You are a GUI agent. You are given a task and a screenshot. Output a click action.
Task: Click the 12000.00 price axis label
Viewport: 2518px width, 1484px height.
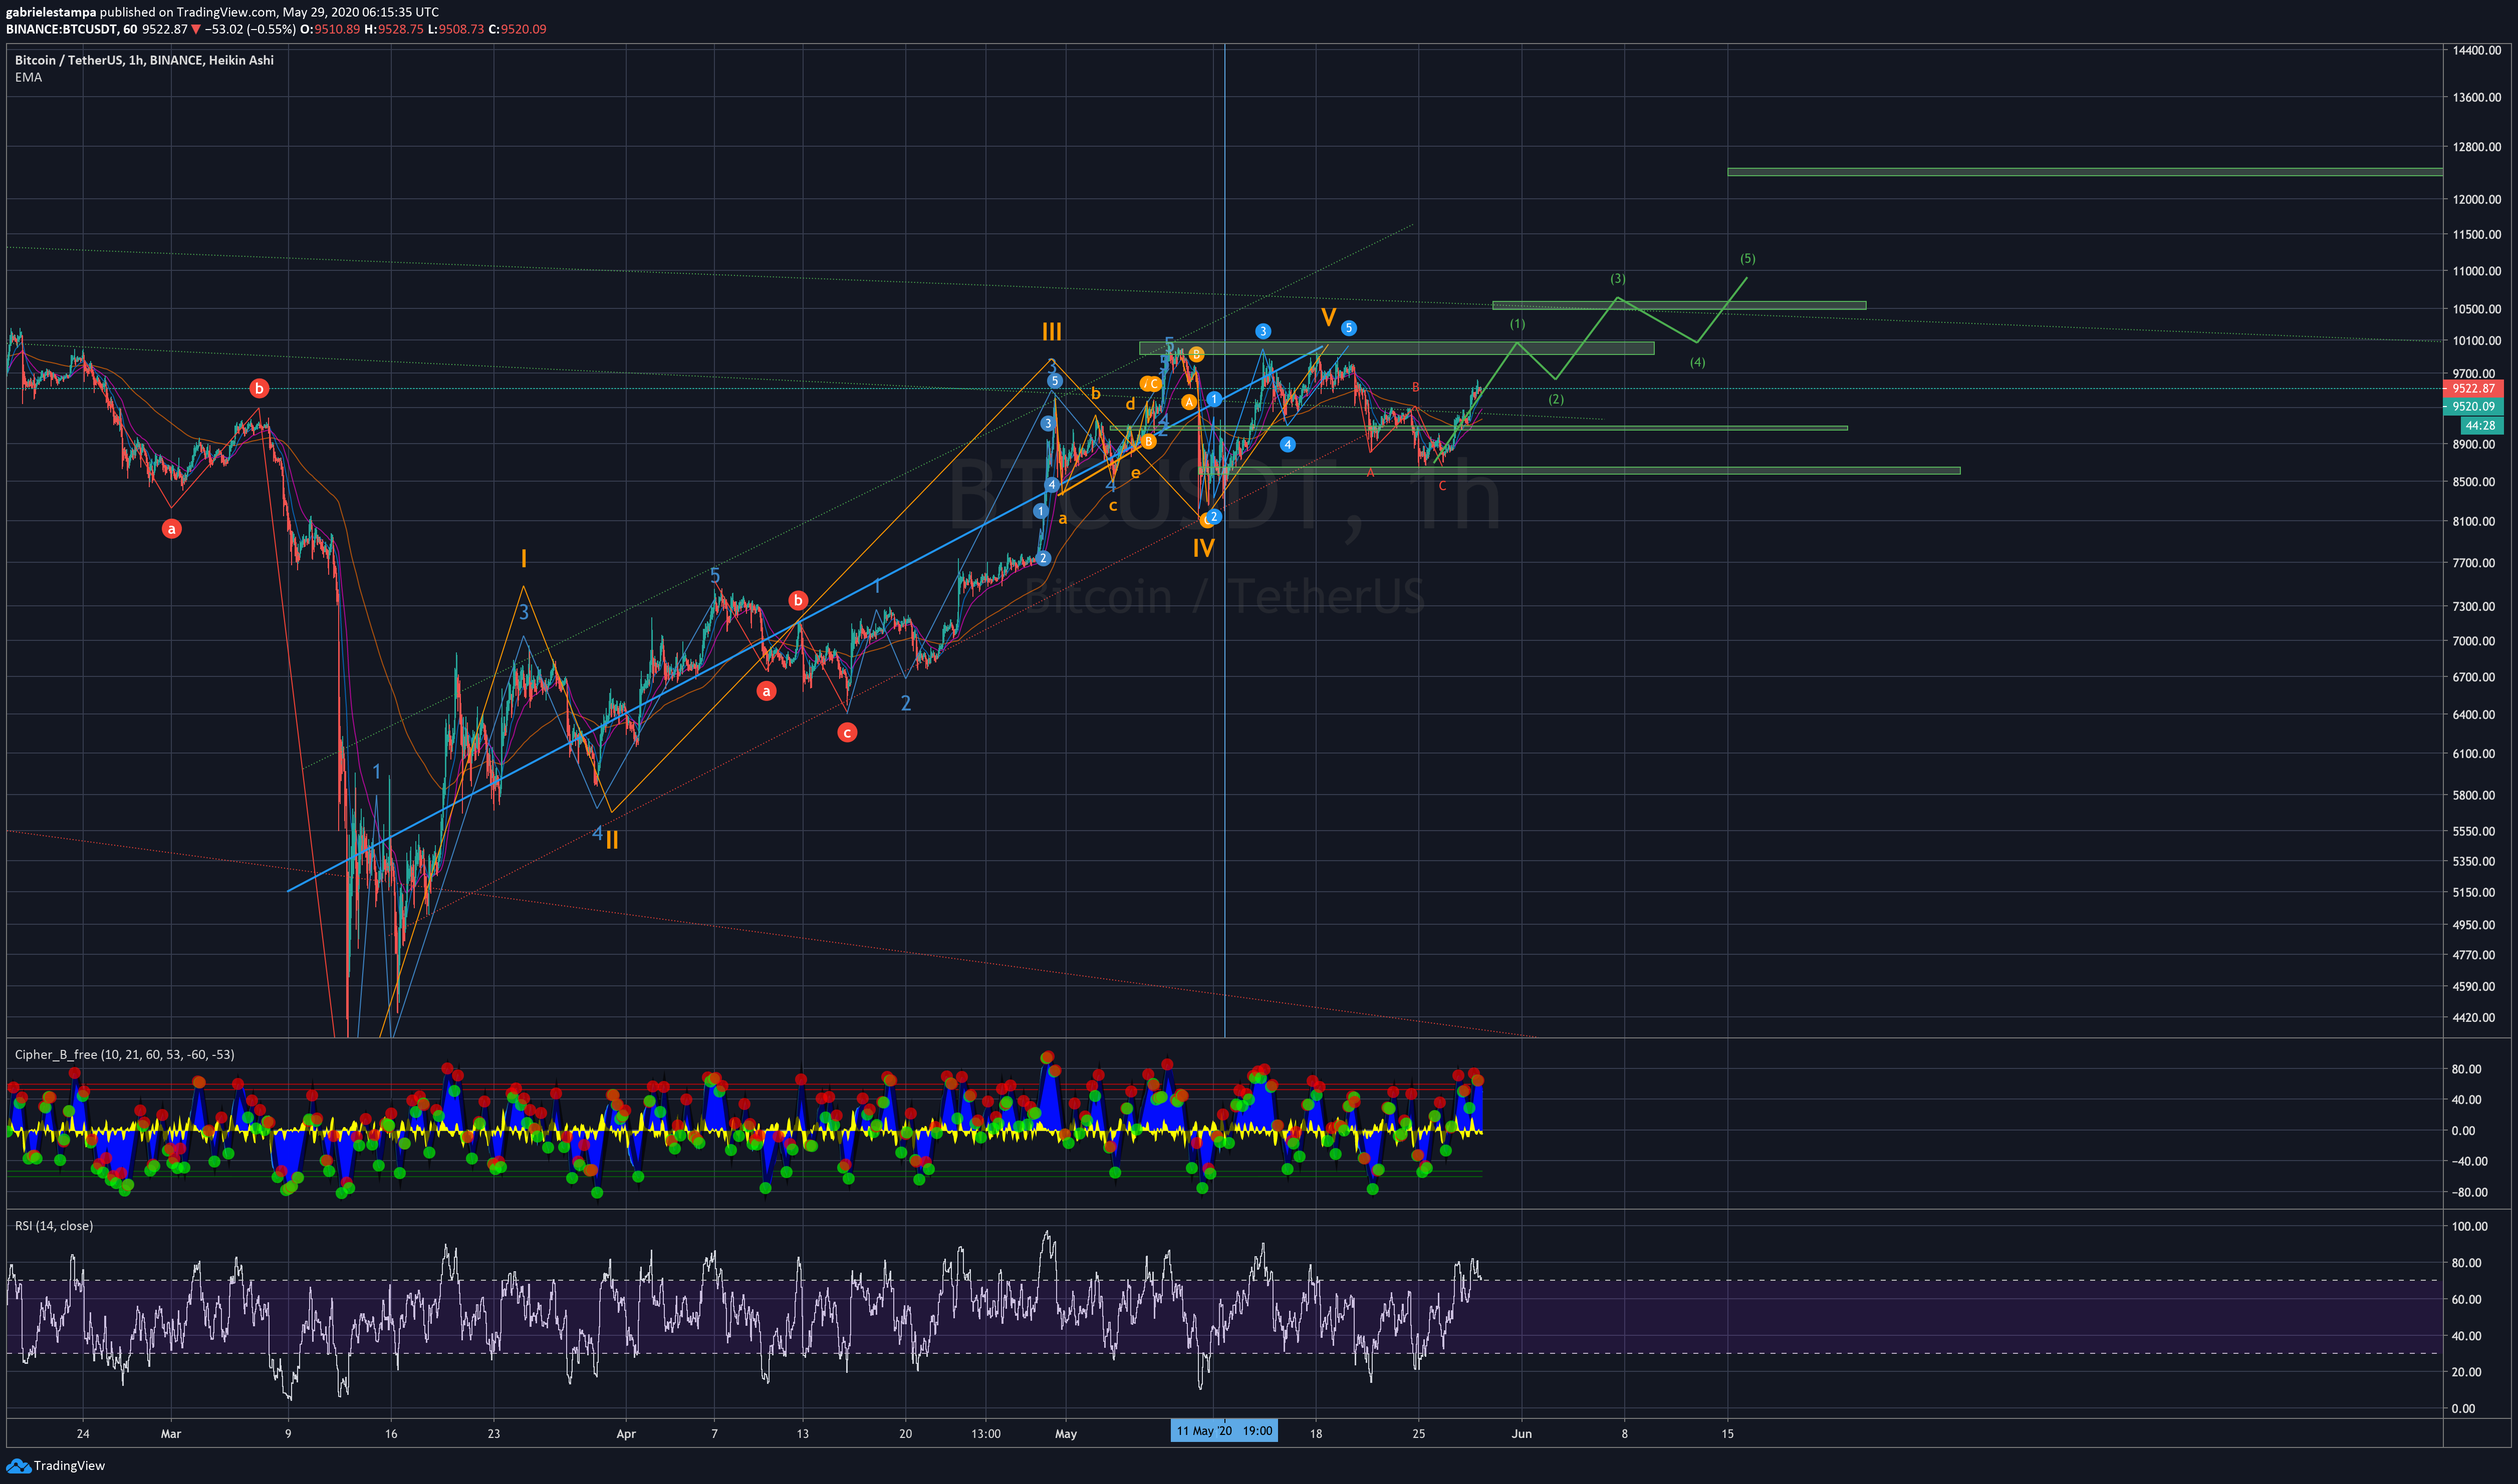click(x=2476, y=199)
